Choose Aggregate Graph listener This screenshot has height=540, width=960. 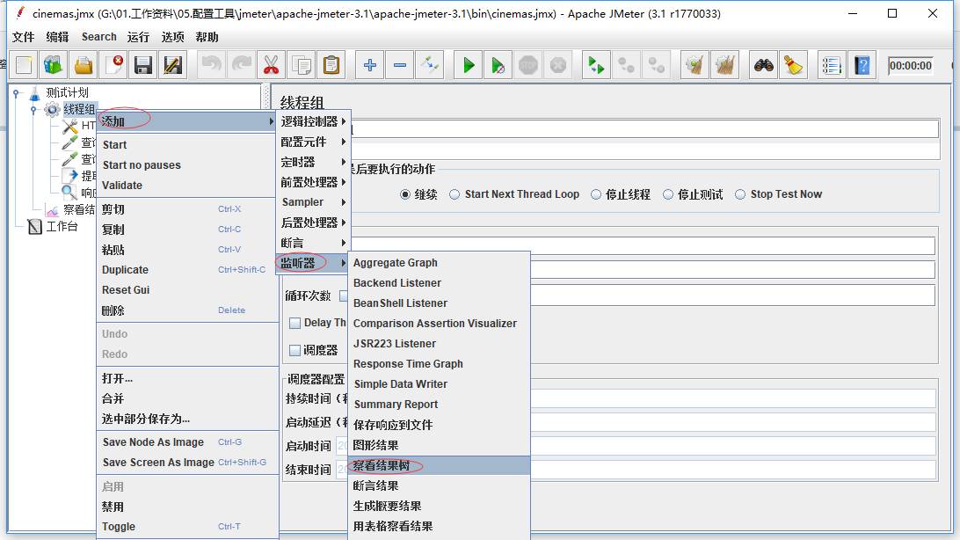pyautogui.click(x=439, y=263)
